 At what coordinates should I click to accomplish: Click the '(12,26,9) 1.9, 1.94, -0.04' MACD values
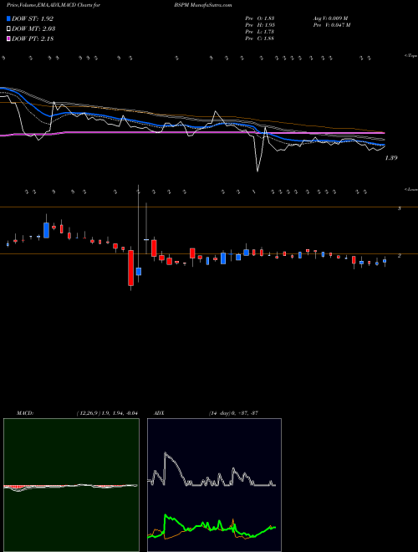coord(107,413)
